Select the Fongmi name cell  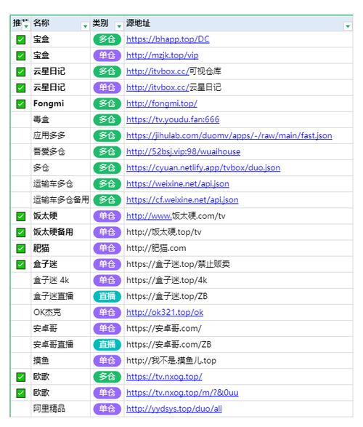(60, 104)
